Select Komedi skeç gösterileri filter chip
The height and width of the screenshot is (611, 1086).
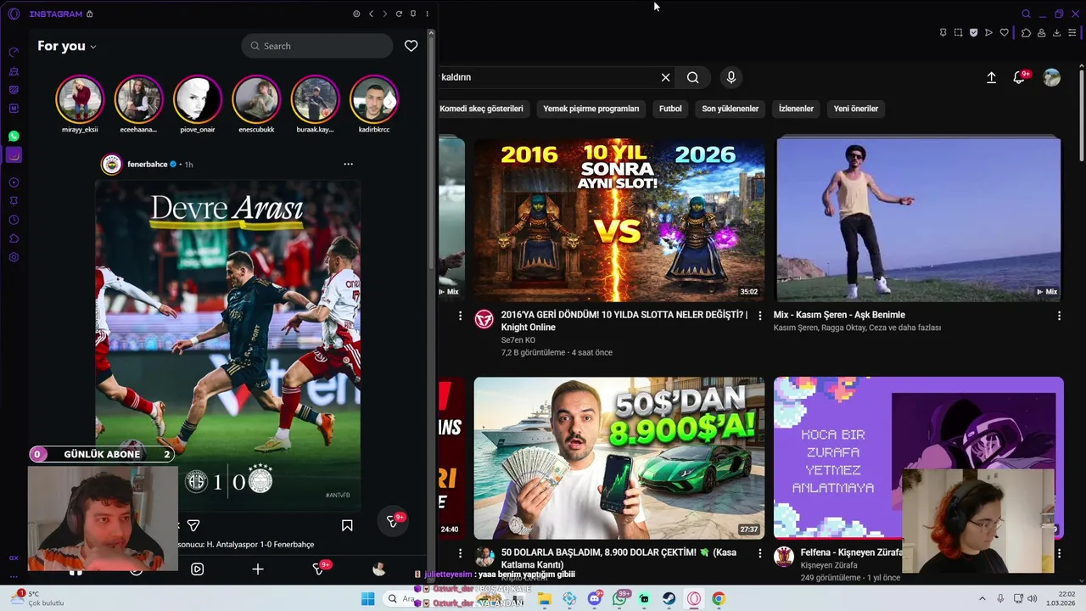[481, 109]
